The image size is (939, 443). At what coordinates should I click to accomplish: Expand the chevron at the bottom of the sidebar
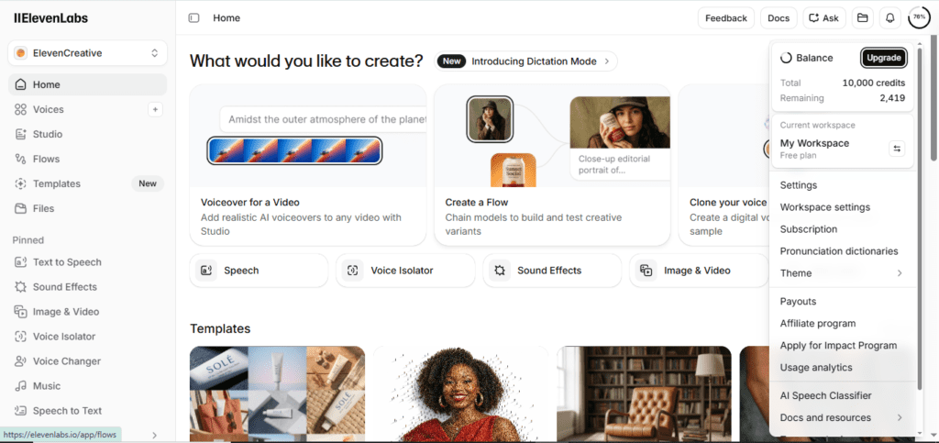point(154,436)
